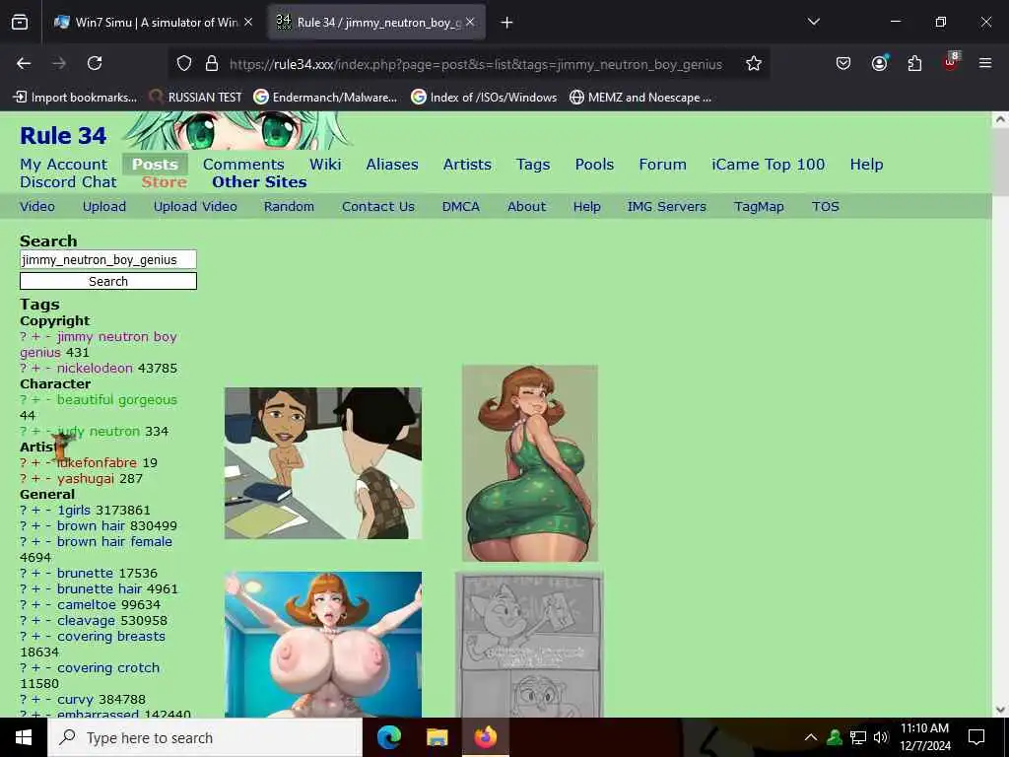Open the nickelodeon tag link
This screenshot has width=1009, height=757.
pos(95,369)
